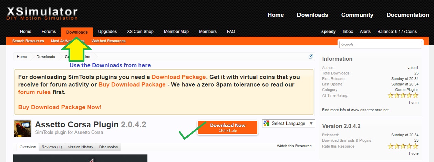
Task: Click the expand page width icon
Action: point(311,57)
